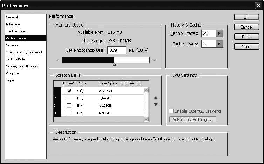
Task: Click the Available RAM 615 MB value
Action: pyautogui.click(x=115, y=32)
